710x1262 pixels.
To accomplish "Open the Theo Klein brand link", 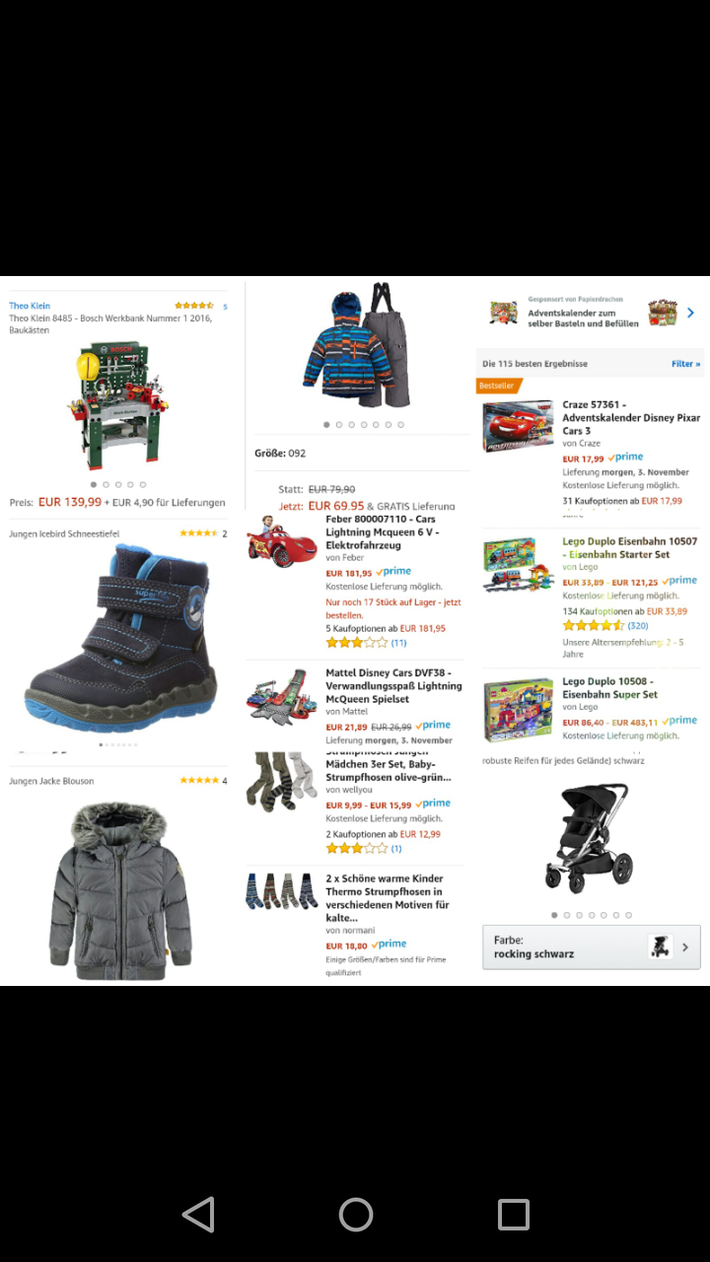I will pos(30,306).
